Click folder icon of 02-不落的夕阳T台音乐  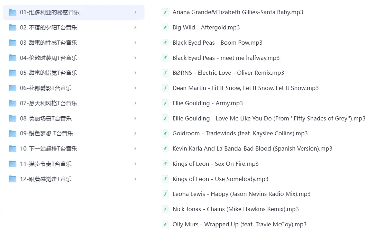point(12,27)
